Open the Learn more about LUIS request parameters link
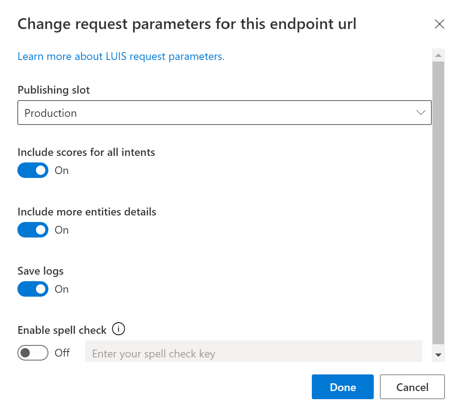 (121, 56)
